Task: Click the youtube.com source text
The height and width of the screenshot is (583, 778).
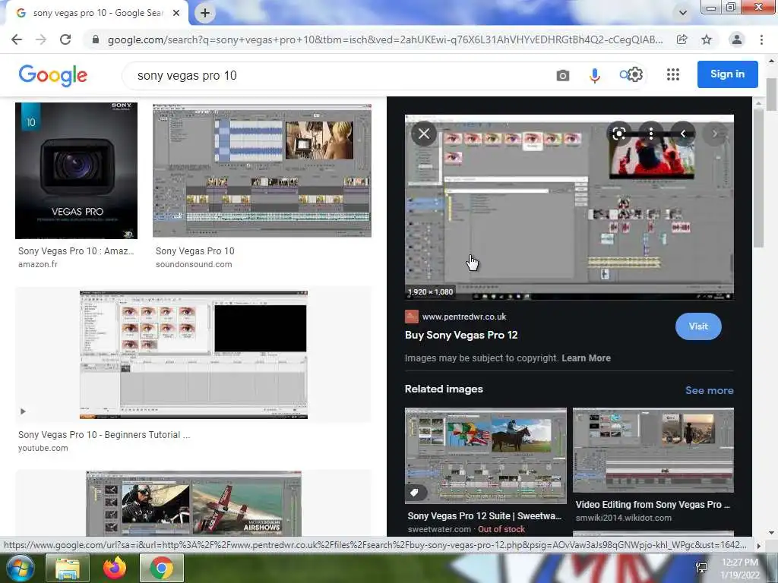Action: pos(43,448)
